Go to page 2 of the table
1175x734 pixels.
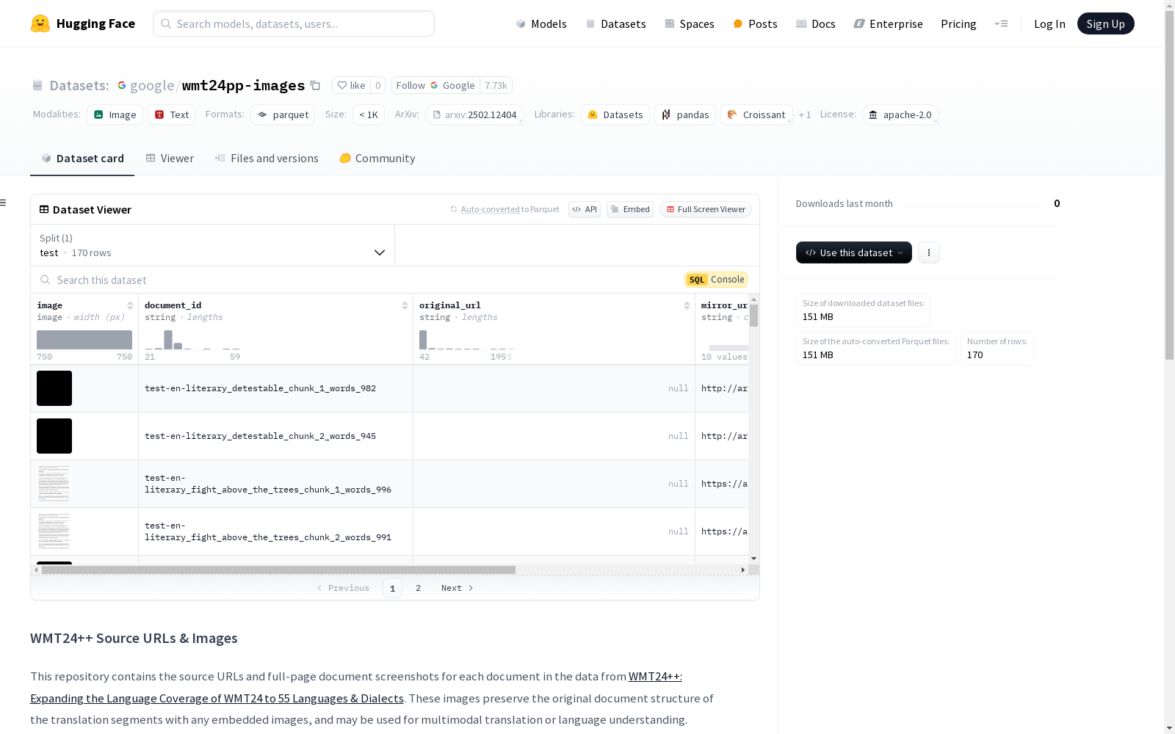point(419,588)
